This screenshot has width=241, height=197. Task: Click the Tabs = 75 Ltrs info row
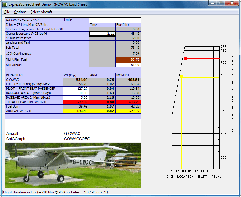tap(47, 25)
